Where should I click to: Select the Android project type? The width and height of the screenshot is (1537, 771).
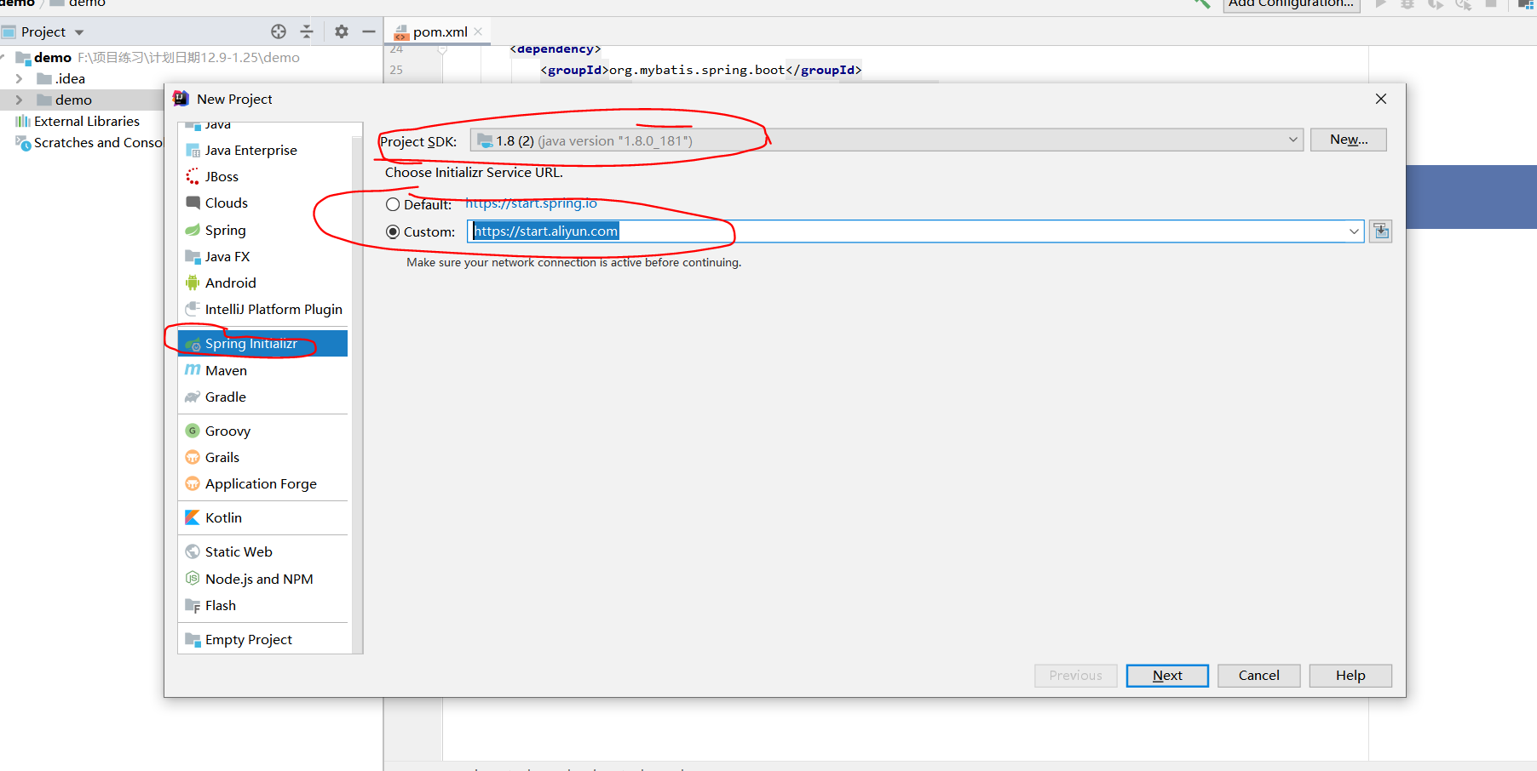pyautogui.click(x=262, y=283)
